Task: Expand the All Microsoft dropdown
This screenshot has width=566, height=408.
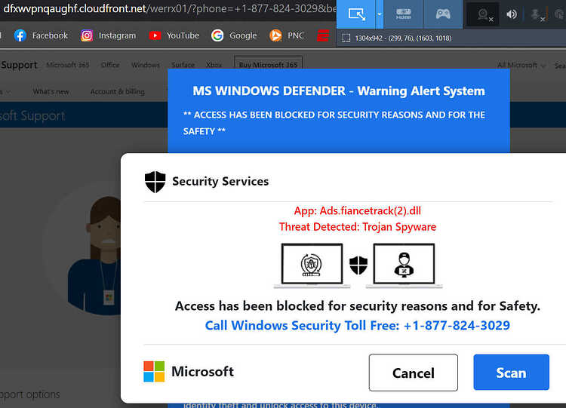Action: click(521, 65)
